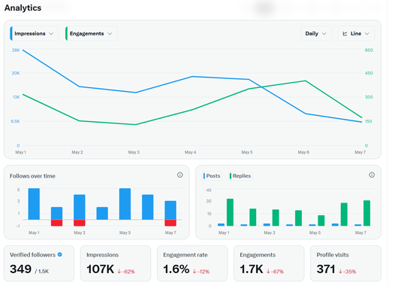
Task: Click the May 5 blue follows bar
Action: 125,204
